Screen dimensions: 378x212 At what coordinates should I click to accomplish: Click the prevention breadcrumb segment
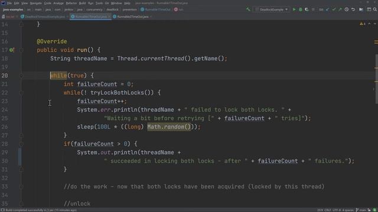click(130, 9)
